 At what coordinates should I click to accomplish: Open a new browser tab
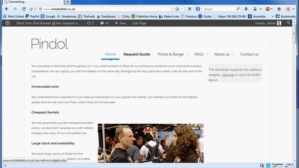pyautogui.click(x=67, y=2)
